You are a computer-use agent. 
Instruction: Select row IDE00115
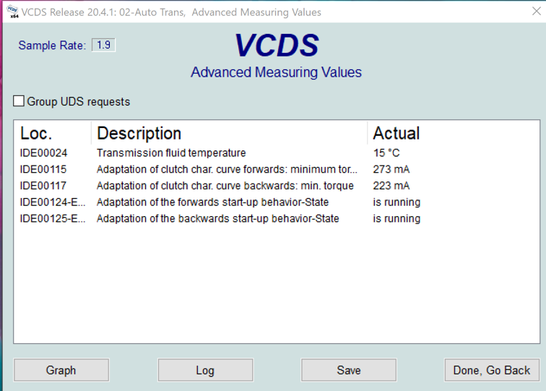(x=277, y=169)
